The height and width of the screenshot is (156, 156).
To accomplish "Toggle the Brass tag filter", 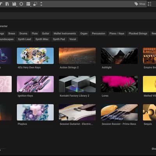I will (x=12, y=34).
